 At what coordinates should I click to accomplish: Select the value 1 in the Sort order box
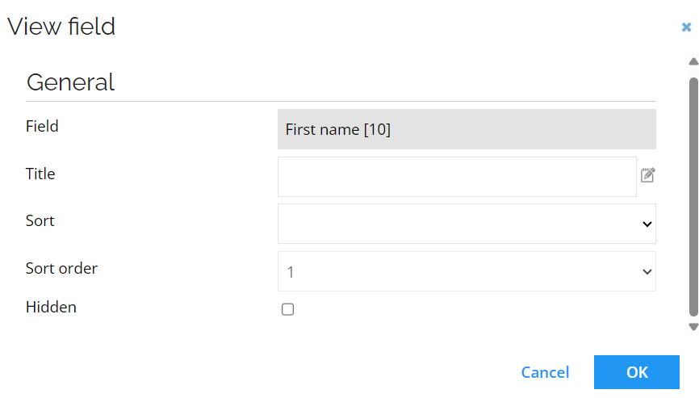pyautogui.click(x=291, y=272)
